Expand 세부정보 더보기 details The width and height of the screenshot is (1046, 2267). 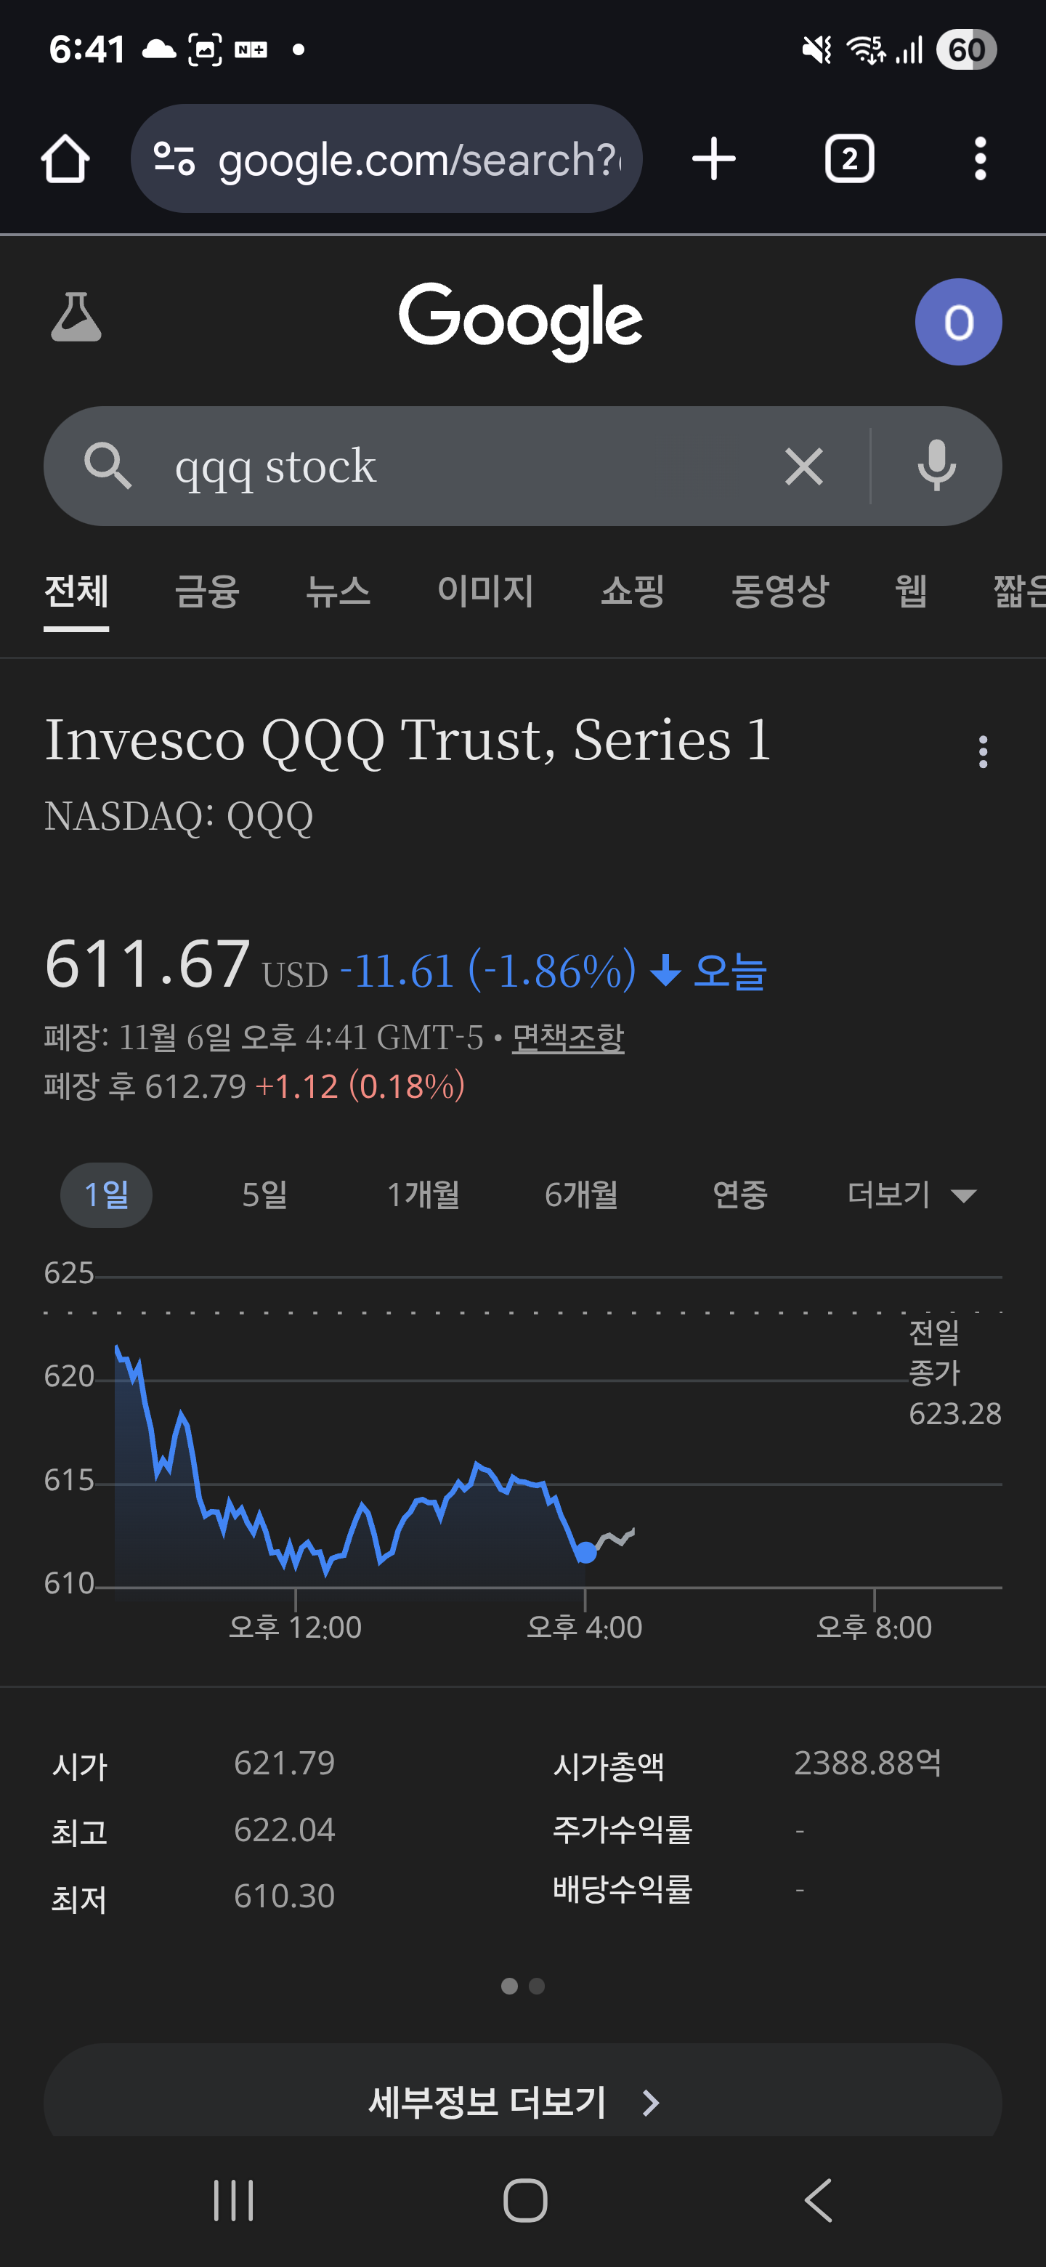tap(522, 2101)
